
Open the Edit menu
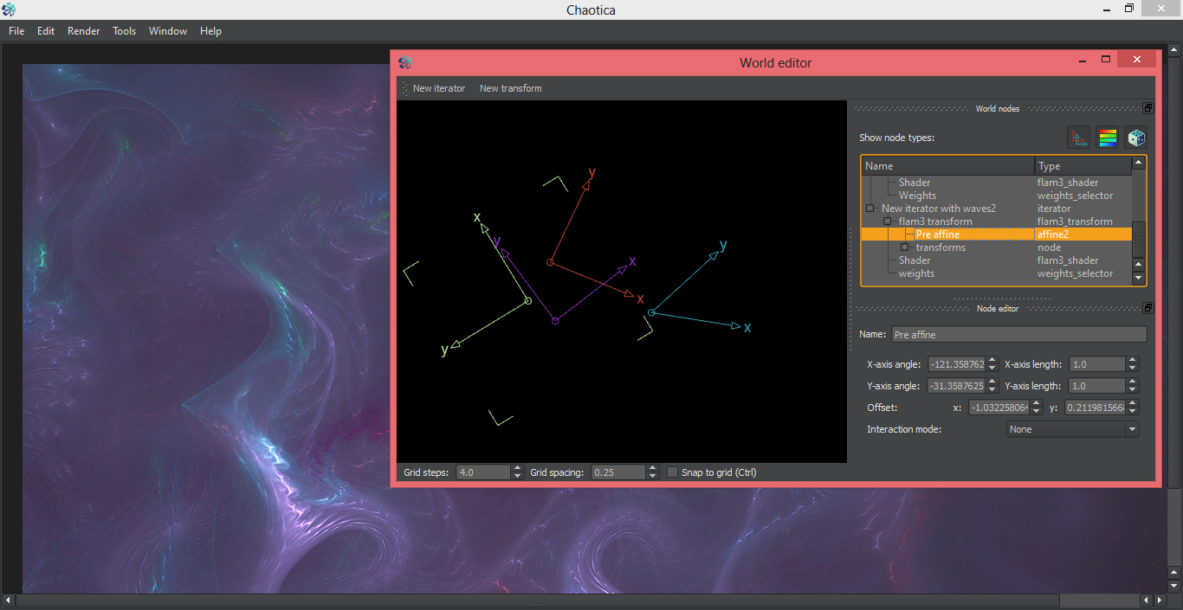point(46,31)
